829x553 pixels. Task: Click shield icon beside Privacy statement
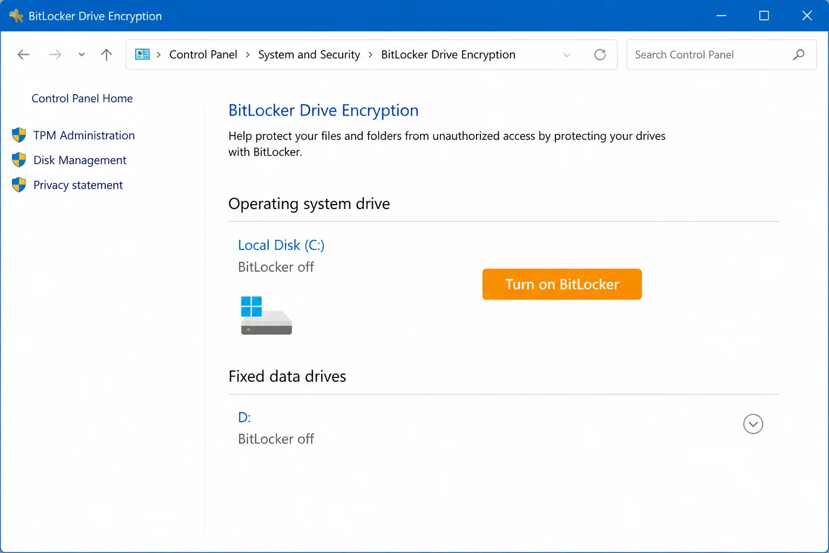(19, 185)
